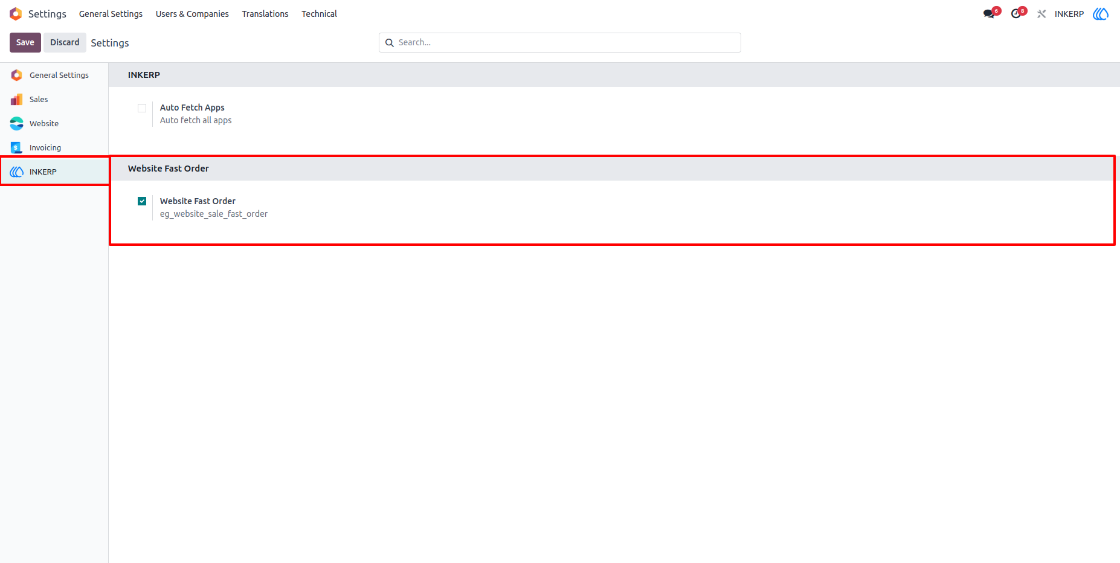The width and height of the screenshot is (1120, 563).
Task: Uncheck the Website Fast Order checkbox
Action: (142, 201)
